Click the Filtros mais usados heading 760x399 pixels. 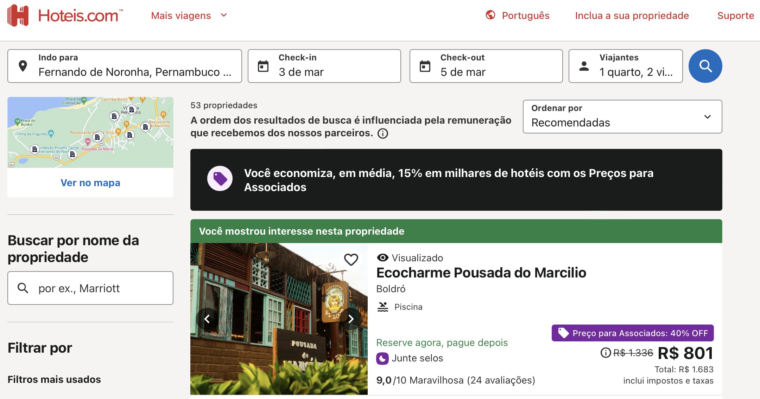(x=54, y=380)
